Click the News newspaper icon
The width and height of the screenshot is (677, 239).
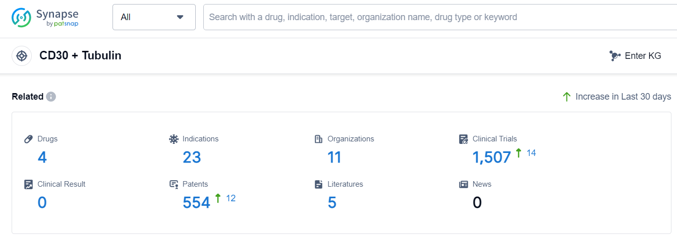[x=464, y=184]
